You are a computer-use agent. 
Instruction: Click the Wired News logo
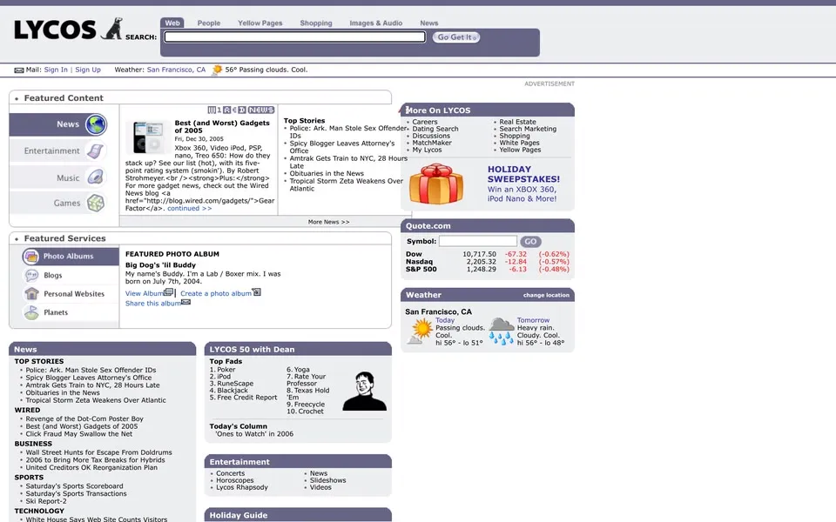[x=241, y=110]
